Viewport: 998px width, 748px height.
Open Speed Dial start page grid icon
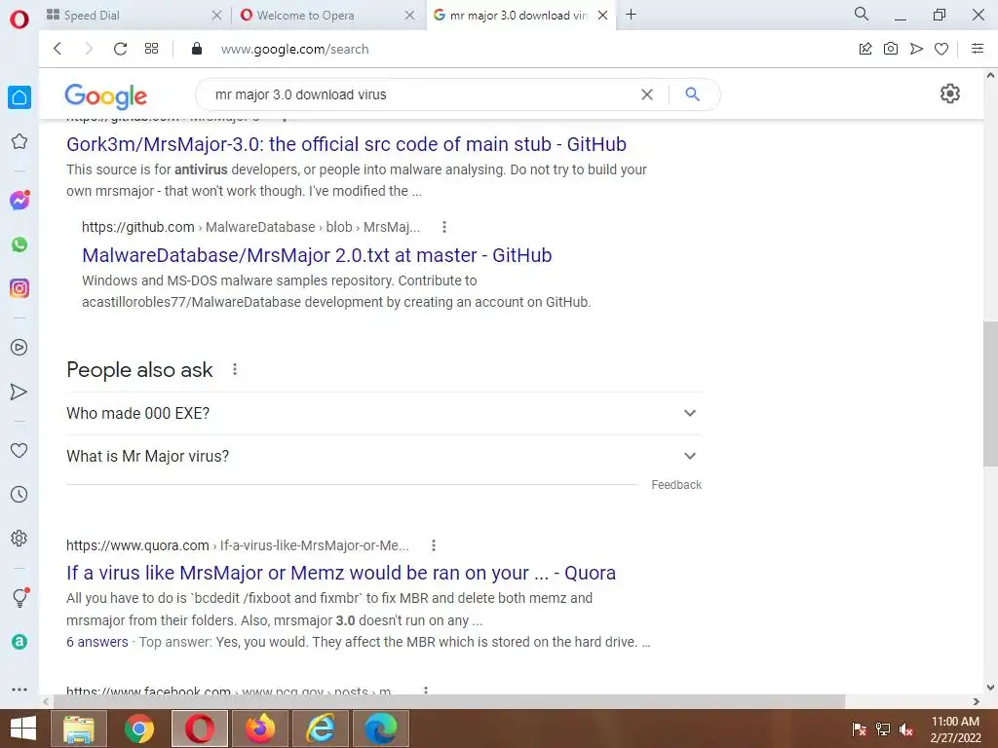click(x=151, y=49)
